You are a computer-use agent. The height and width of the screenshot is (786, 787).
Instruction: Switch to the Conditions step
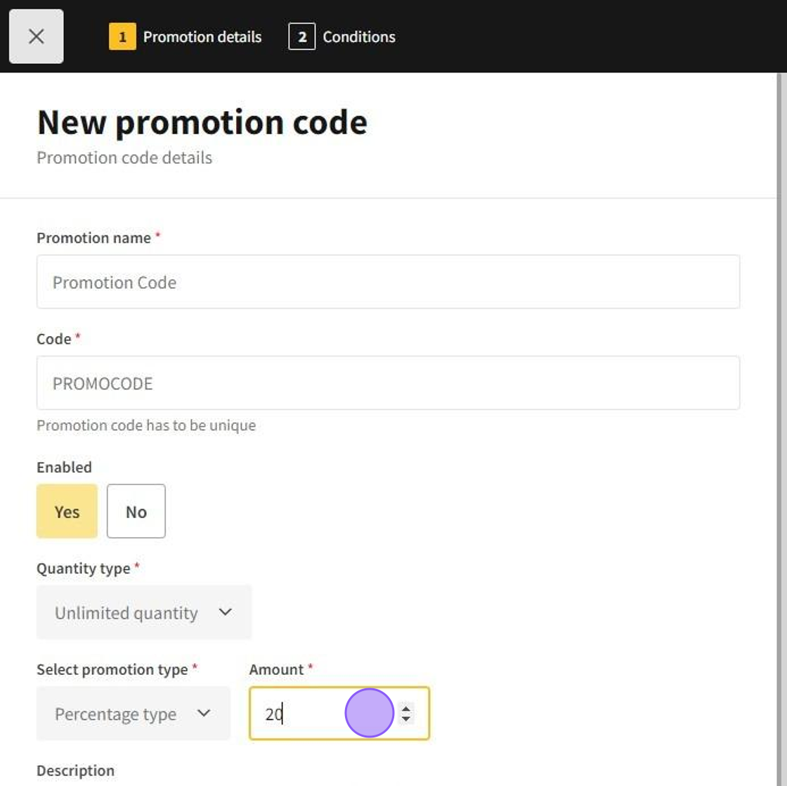click(358, 37)
